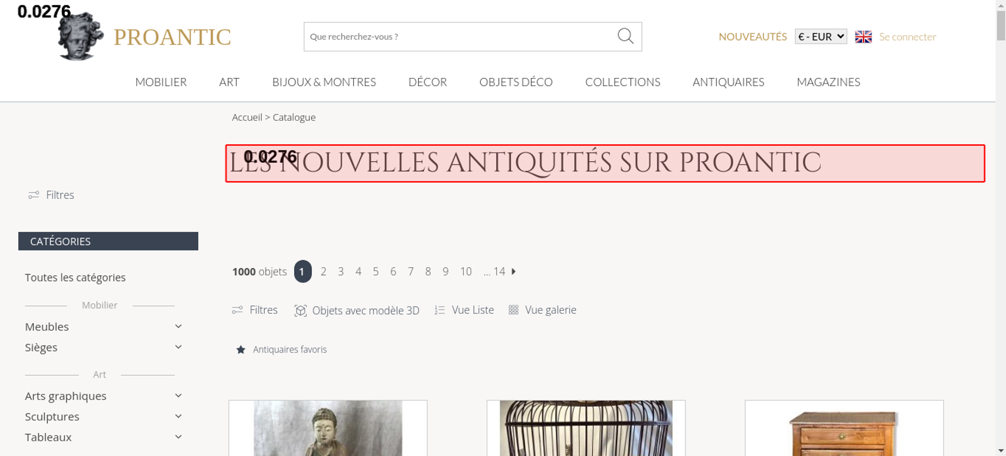The height and width of the screenshot is (456, 1006).
Task: Open the € - EUR currency dropdown
Action: pyautogui.click(x=821, y=37)
